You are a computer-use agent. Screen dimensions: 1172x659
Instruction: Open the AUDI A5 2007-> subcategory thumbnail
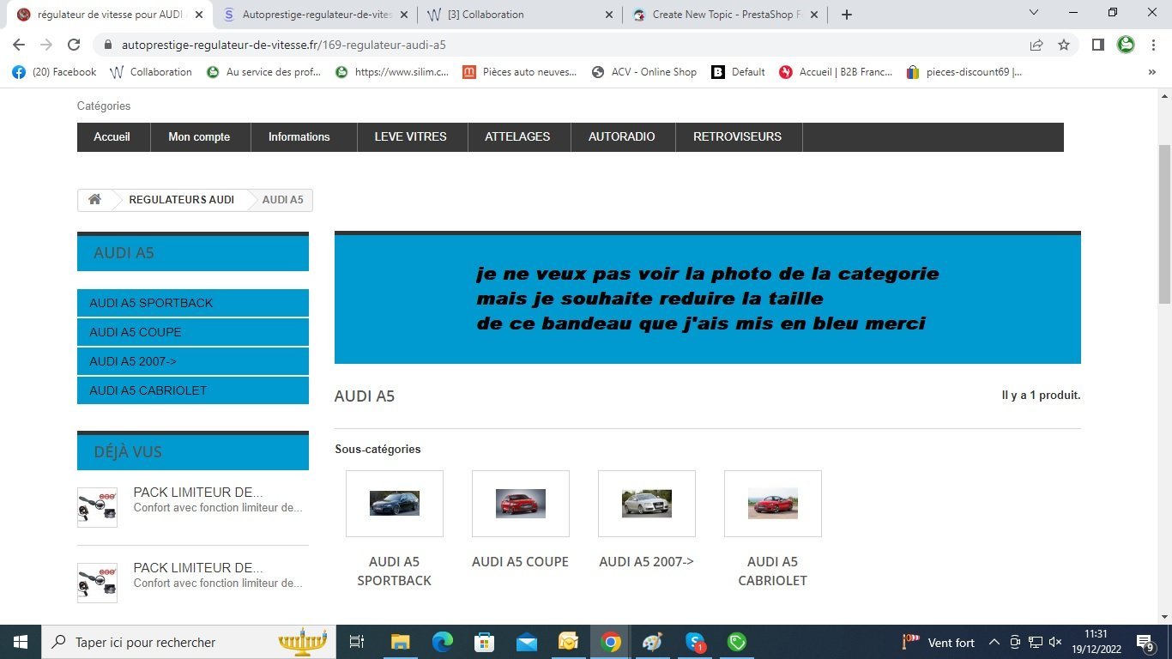point(647,504)
